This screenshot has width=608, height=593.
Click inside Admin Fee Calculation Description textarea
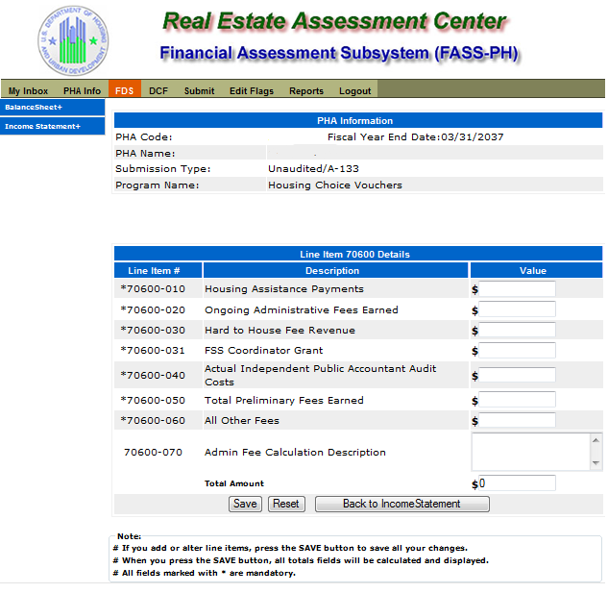(531, 452)
